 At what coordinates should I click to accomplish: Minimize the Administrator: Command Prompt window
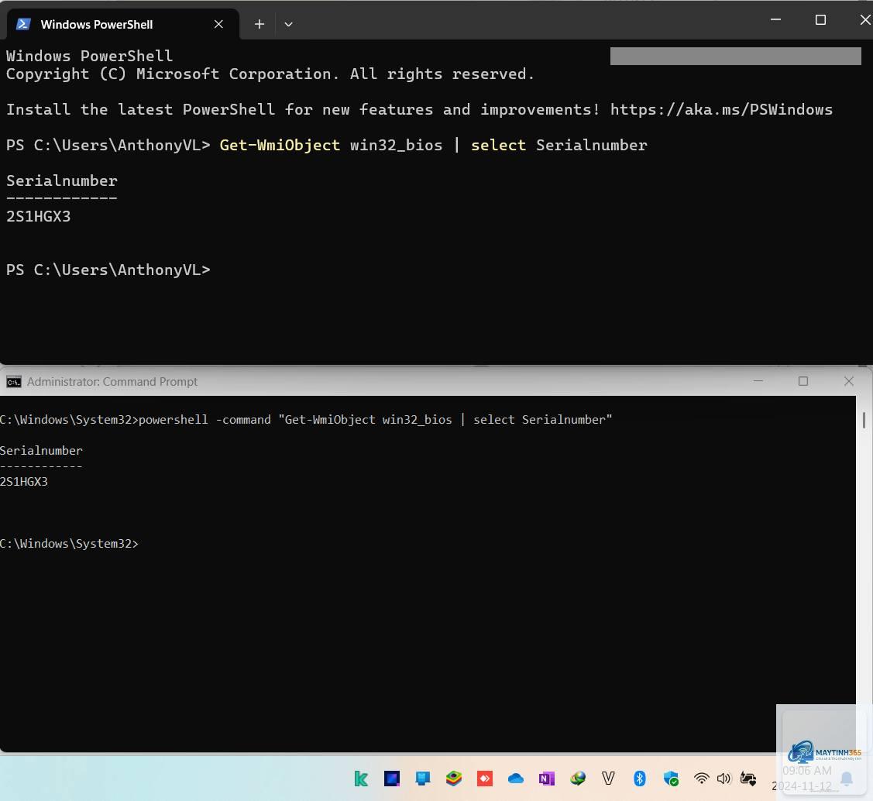click(x=758, y=380)
